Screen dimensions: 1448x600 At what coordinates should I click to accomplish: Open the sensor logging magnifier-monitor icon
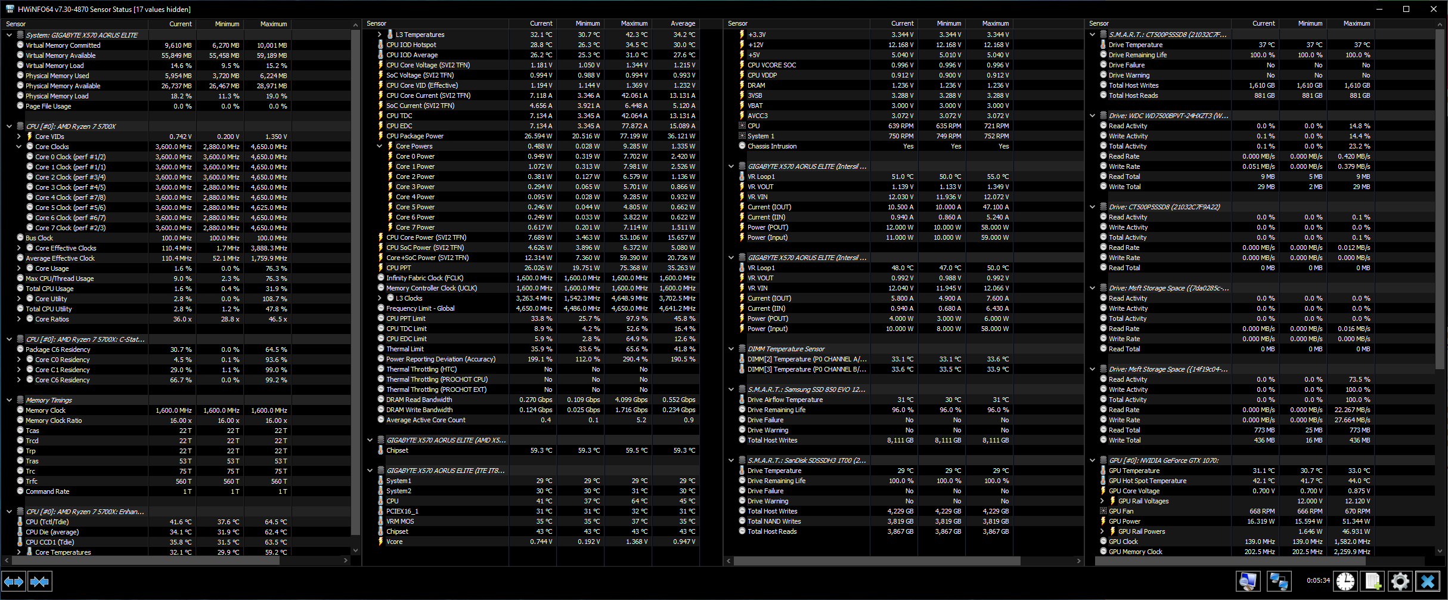coord(1248,581)
